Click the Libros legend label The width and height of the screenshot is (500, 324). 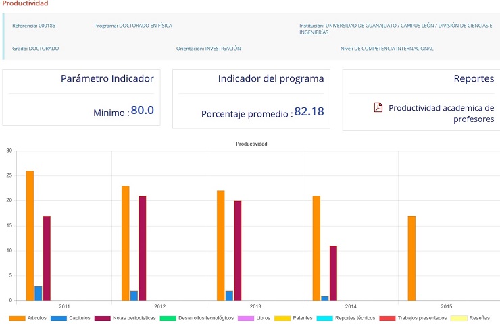pyautogui.click(x=264, y=318)
